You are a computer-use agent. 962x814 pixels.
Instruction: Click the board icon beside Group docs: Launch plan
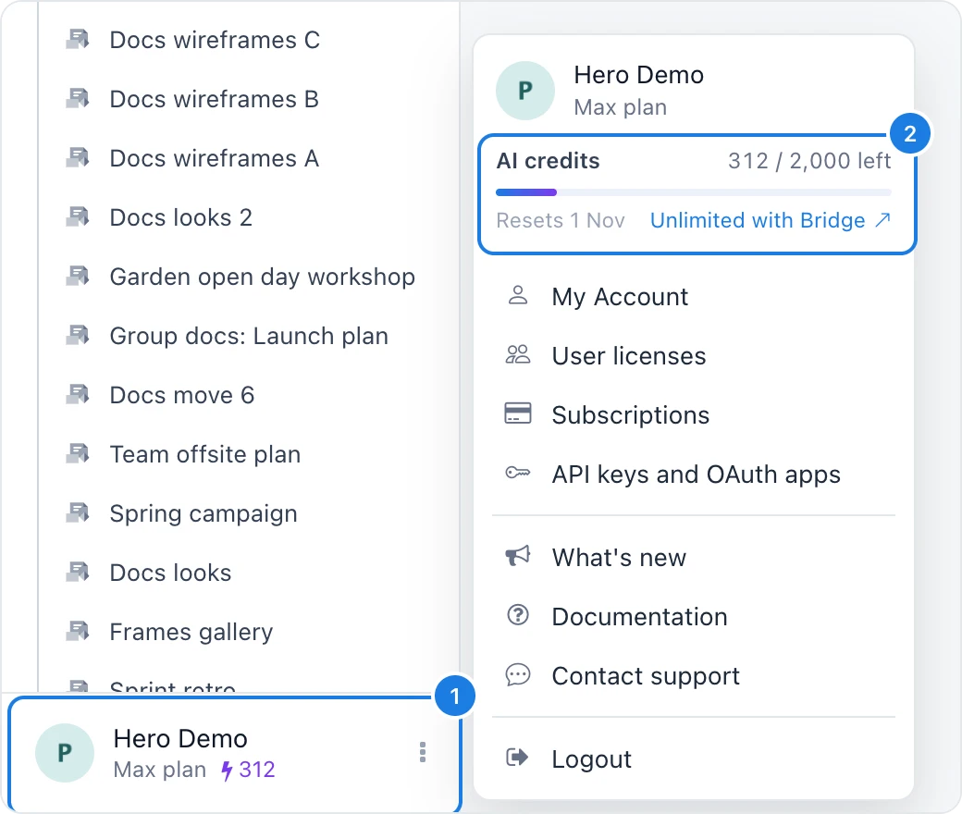[78, 336]
